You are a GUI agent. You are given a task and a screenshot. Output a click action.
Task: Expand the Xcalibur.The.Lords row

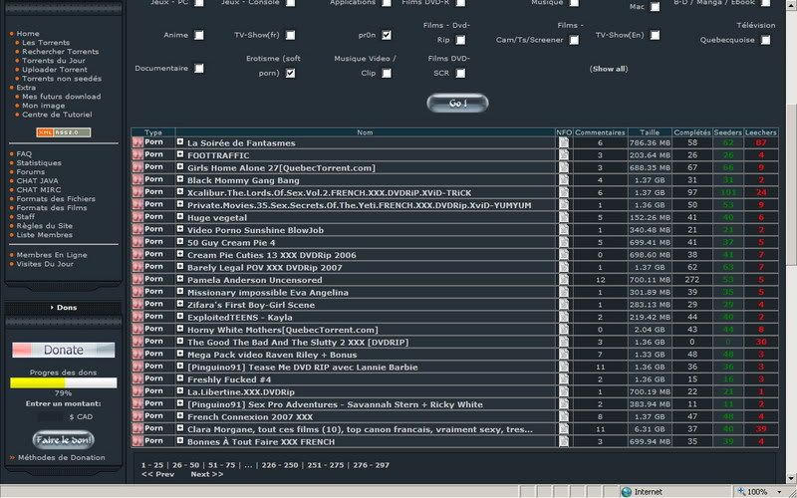pos(180,192)
